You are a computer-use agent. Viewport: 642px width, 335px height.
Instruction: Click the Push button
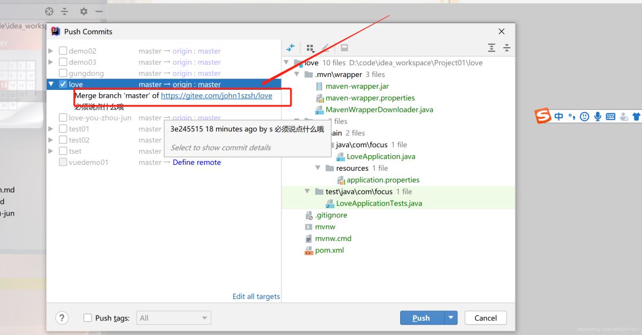(x=422, y=318)
